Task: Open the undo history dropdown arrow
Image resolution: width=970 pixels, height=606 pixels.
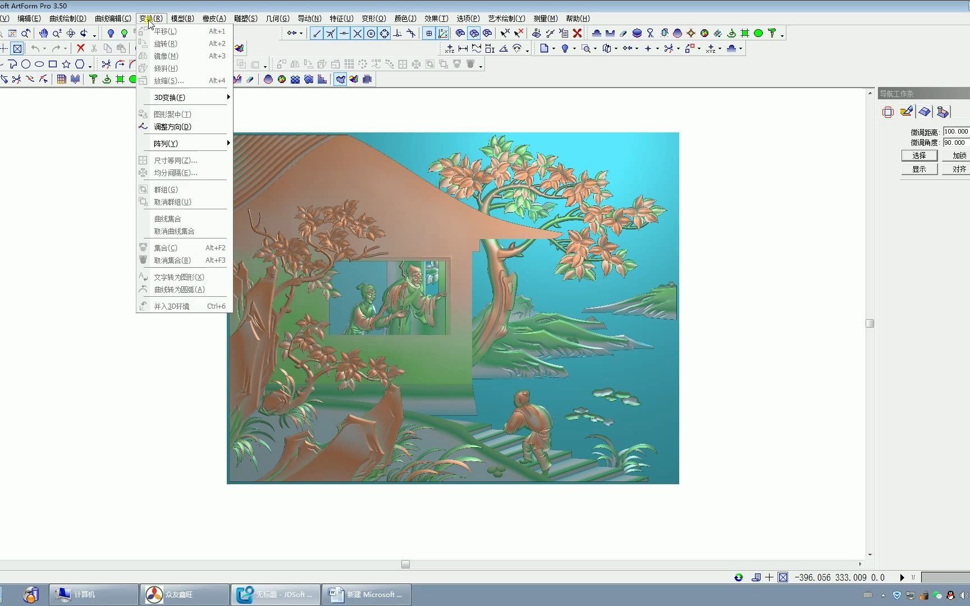Action: pyautogui.click(x=45, y=49)
